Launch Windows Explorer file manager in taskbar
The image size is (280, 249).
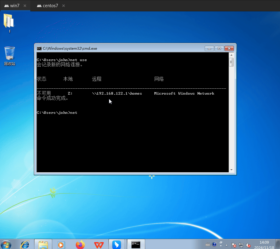click(43, 245)
